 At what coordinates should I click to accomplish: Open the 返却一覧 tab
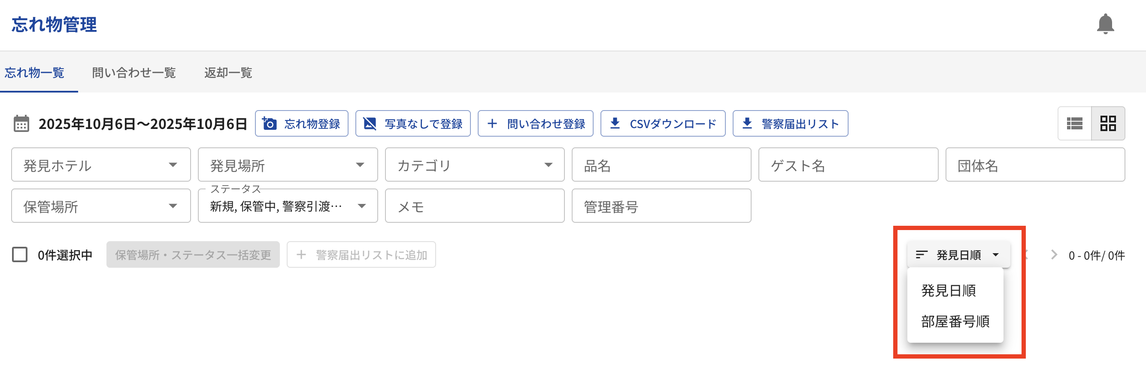(228, 73)
